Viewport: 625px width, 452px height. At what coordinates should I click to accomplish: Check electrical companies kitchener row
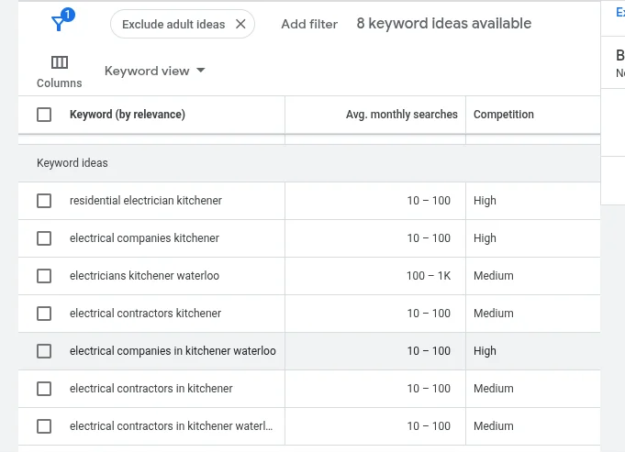point(44,238)
